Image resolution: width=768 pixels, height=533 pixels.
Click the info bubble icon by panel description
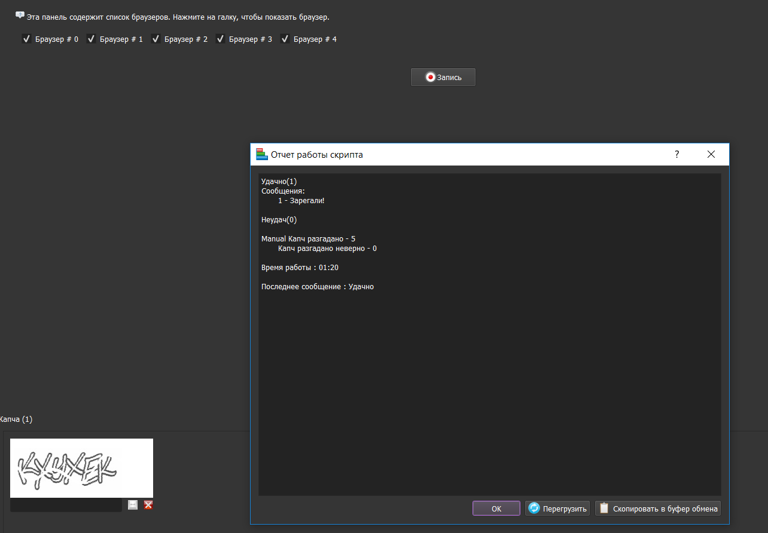(20, 16)
